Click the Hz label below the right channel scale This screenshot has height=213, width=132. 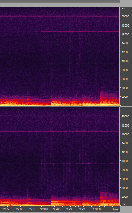123,204
